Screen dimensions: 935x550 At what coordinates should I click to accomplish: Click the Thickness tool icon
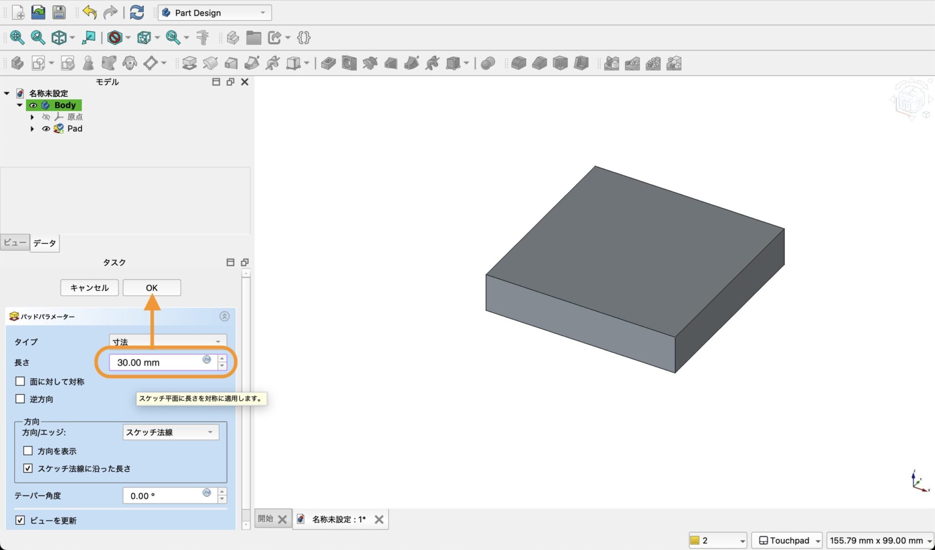tap(581, 63)
